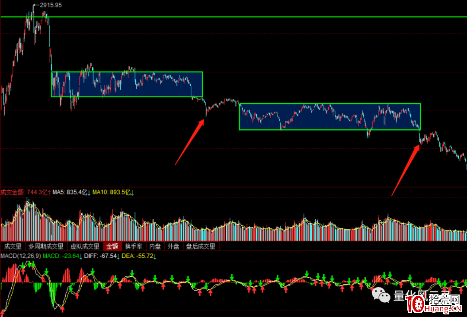467x317 pixels.
Task: Select the 虚拟成交量 tab
Action: [85, 247]
